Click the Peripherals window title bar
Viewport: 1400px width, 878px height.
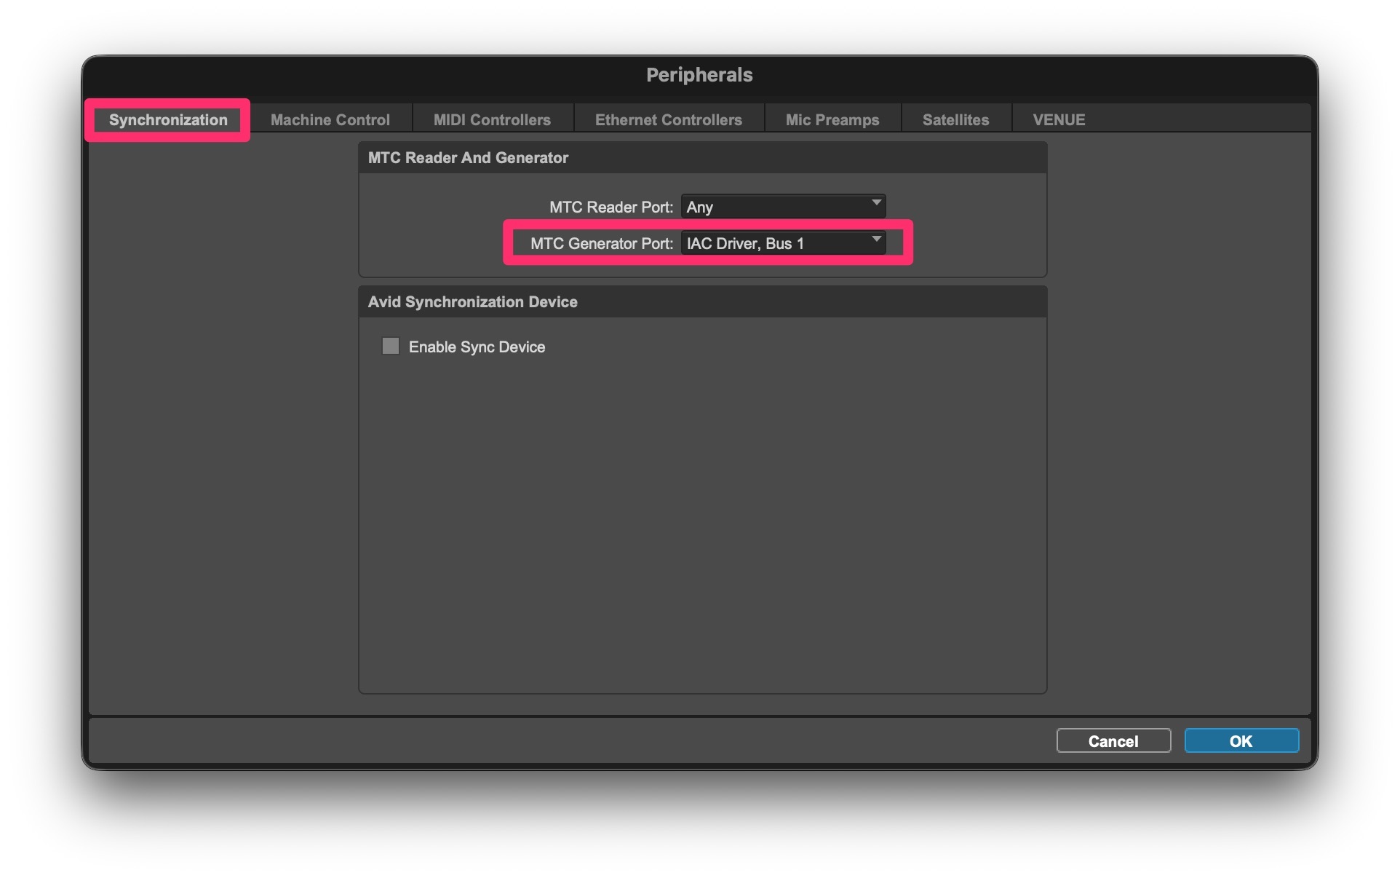(x=699, y=75)
